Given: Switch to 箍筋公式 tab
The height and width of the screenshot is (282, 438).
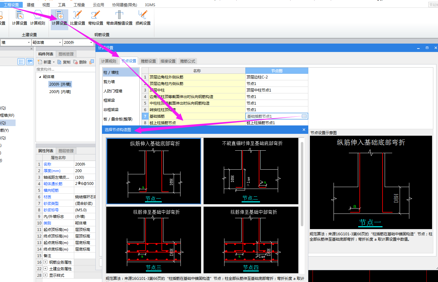Looking at the screenshot, I should [x=188, y=61].
